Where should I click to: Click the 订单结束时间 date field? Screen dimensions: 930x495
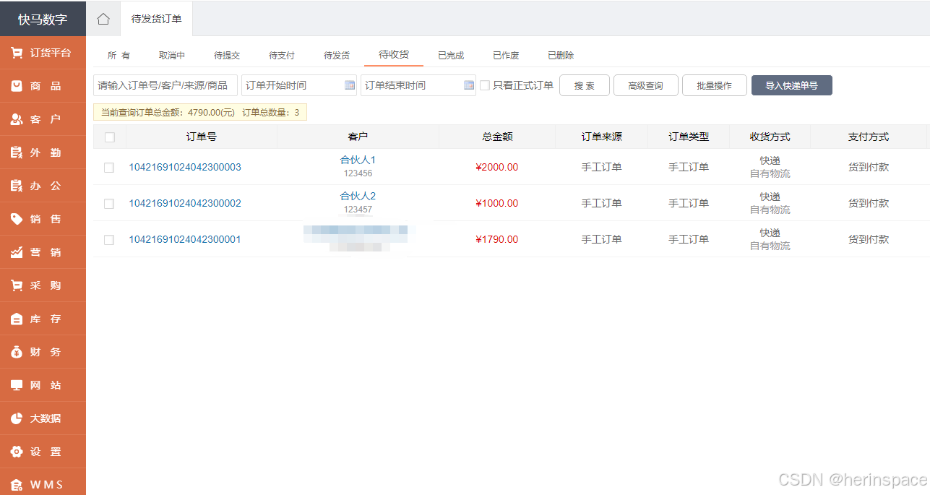(418, 85)
